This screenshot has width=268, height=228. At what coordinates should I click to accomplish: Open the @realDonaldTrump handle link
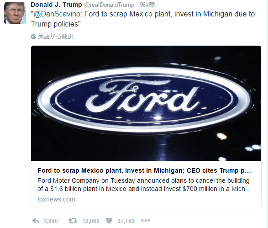(x=109, y=5)
